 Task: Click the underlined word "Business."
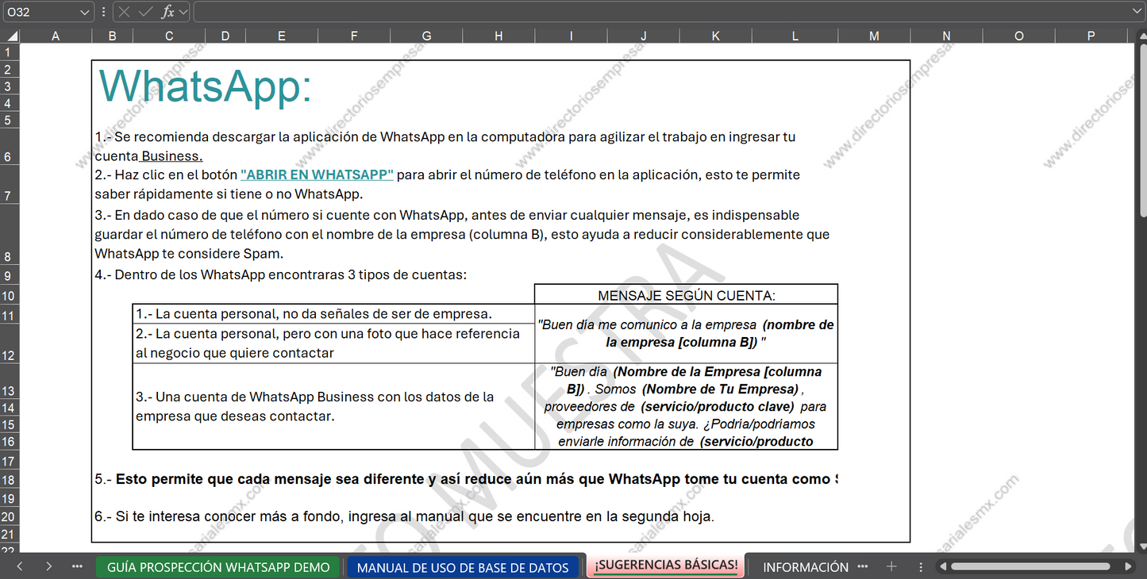pyautogui.click(x=172, y=156)
